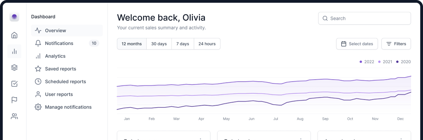The image size is (423, 140).
Task: Open Notifications with 10 badge
Action: pyautogui.click(x=59, y=43)
